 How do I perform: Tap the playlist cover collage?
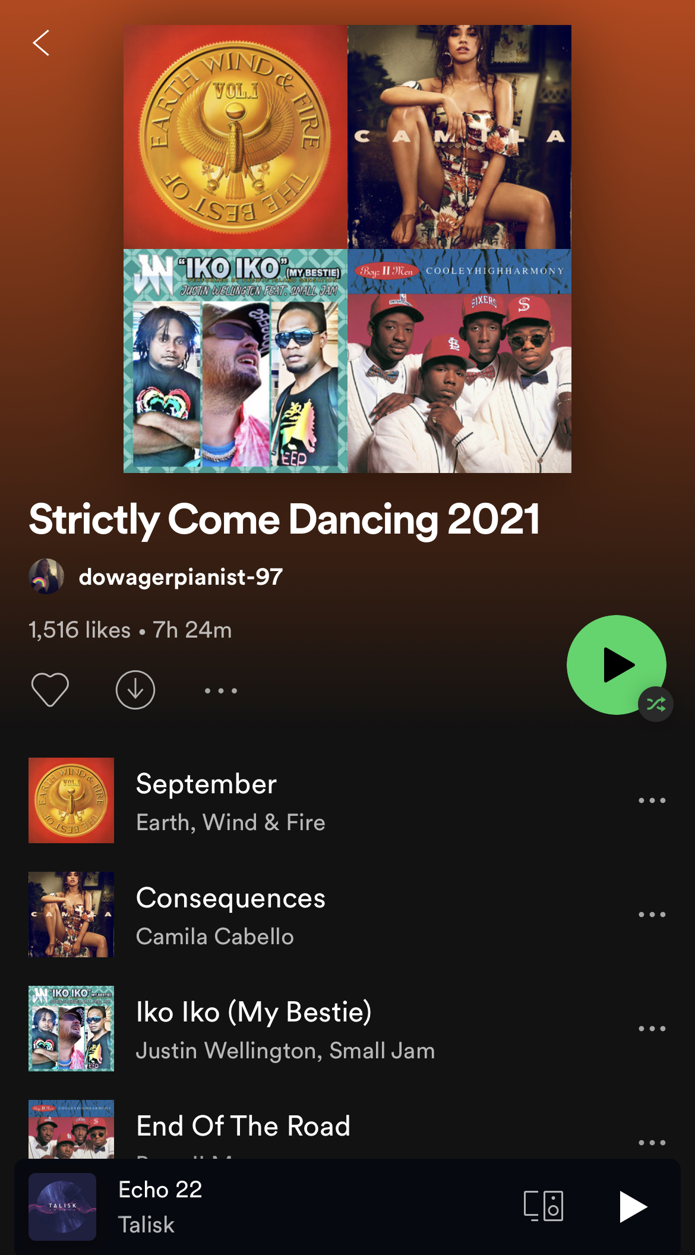pos(347,249)
